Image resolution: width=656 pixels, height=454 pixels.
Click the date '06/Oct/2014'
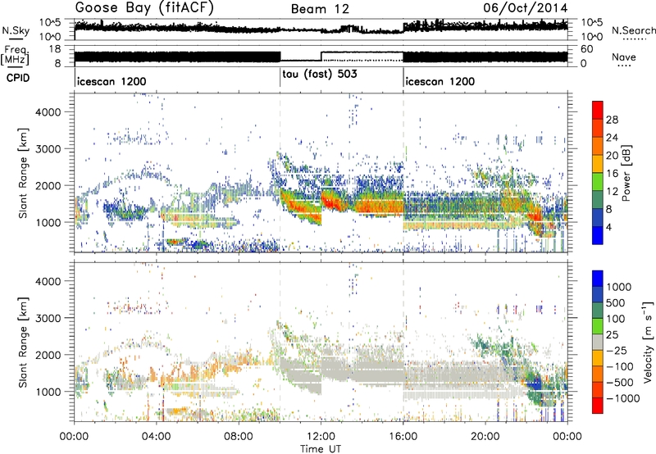[x=526, y=8]
